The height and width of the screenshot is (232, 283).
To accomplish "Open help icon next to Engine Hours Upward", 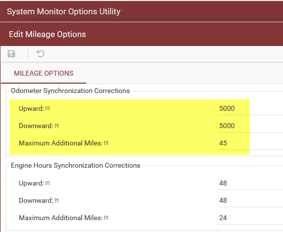I will 47,183.
